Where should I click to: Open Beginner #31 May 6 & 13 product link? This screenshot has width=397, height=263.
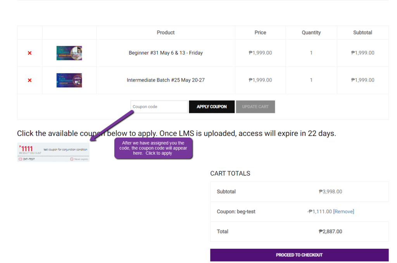tap(166, 53)
